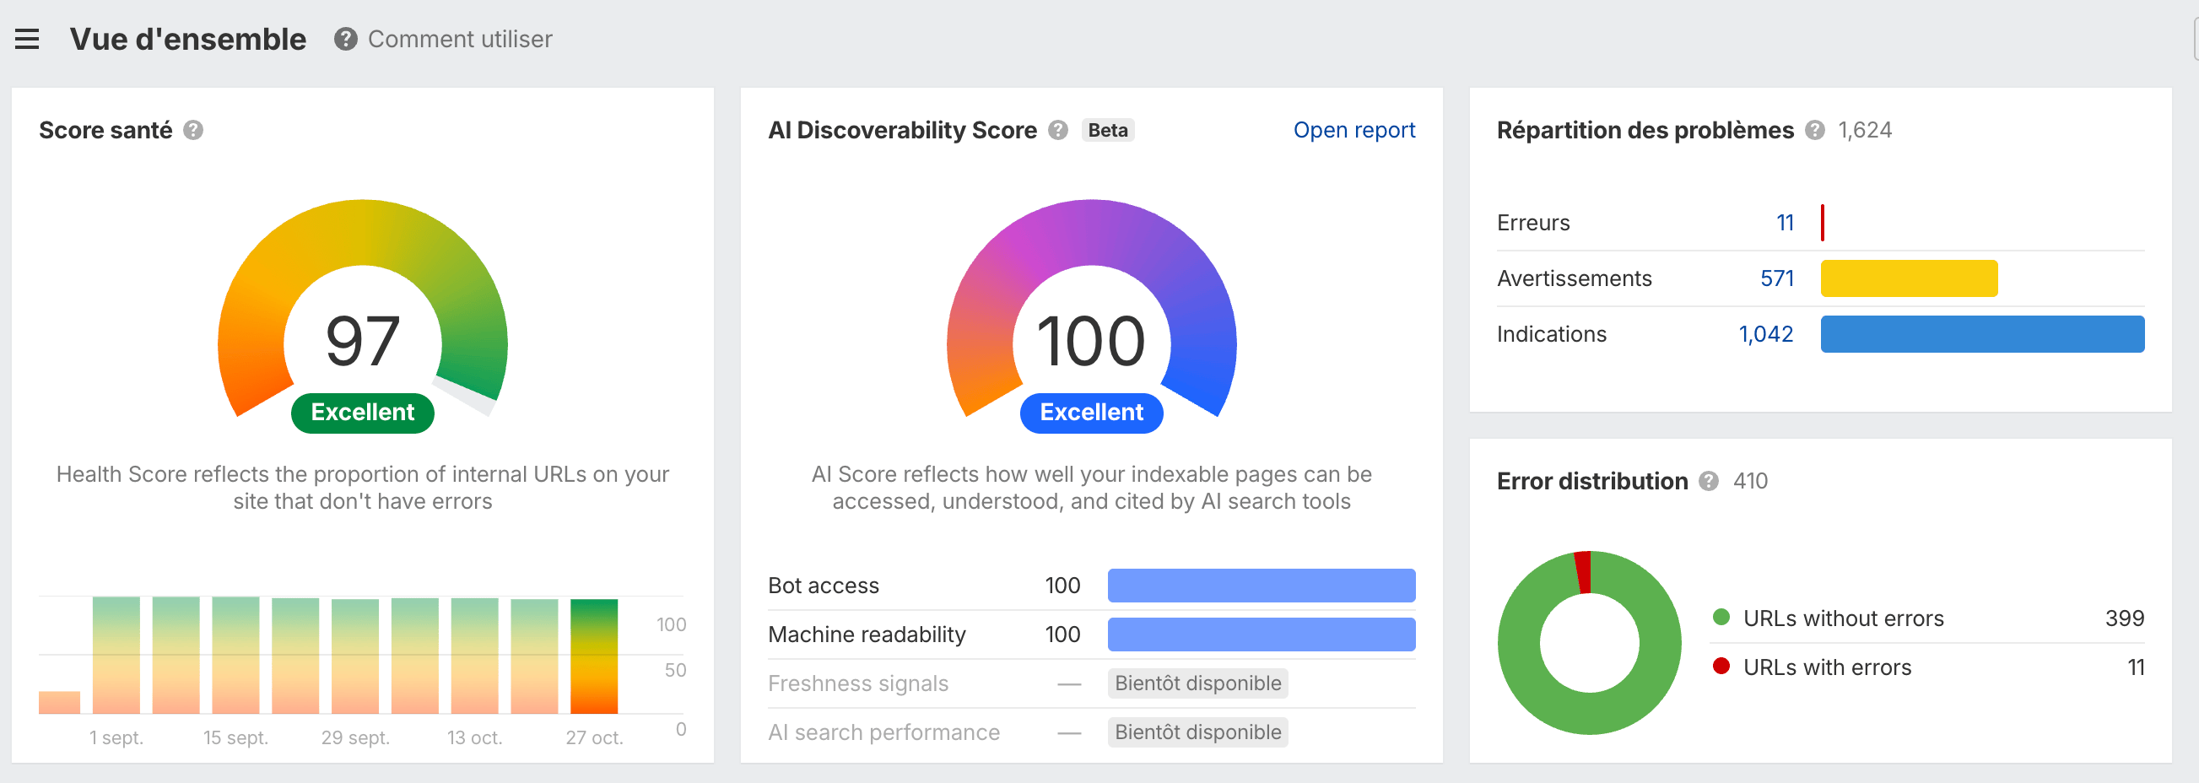Click the 410 error distribution total
The height and width of the screenshot is (783, 2199).
pos(1750,481)
